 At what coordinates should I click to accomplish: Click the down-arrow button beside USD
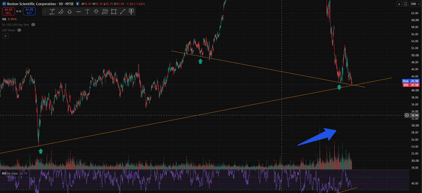point(399,4)
